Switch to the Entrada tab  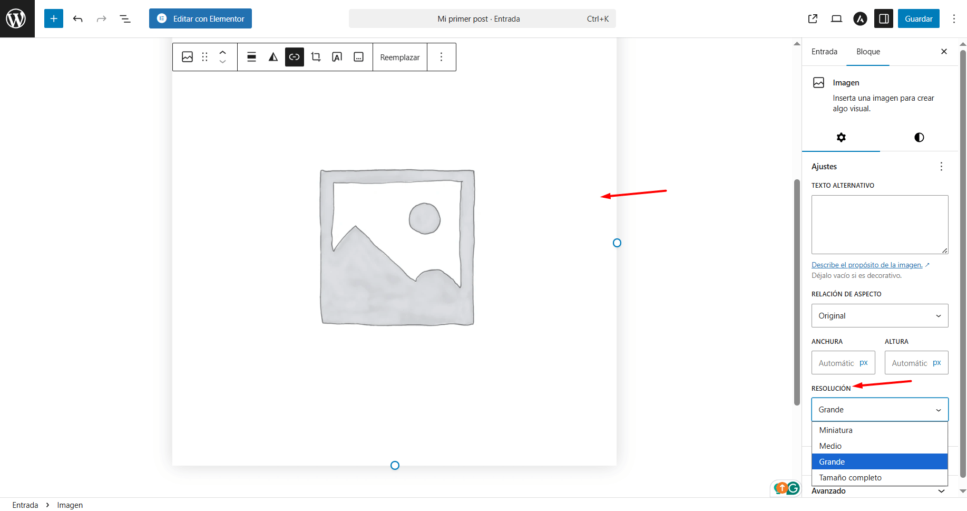click(x=824, y=52)
